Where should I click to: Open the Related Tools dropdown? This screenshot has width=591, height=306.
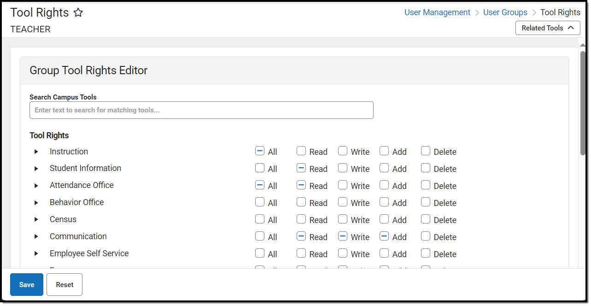coord(547,28)
